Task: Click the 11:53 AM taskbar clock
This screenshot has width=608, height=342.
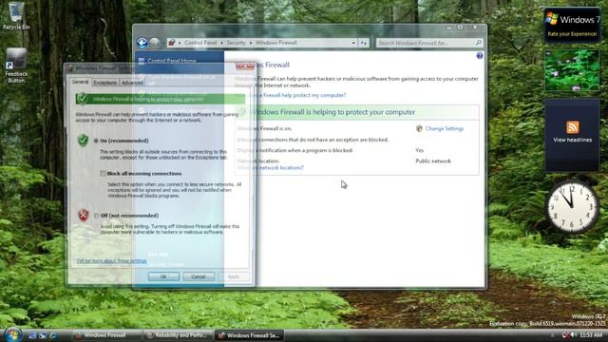Action: coord(591,335)
